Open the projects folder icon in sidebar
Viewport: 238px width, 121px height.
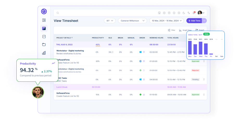(x=44, y=44)
